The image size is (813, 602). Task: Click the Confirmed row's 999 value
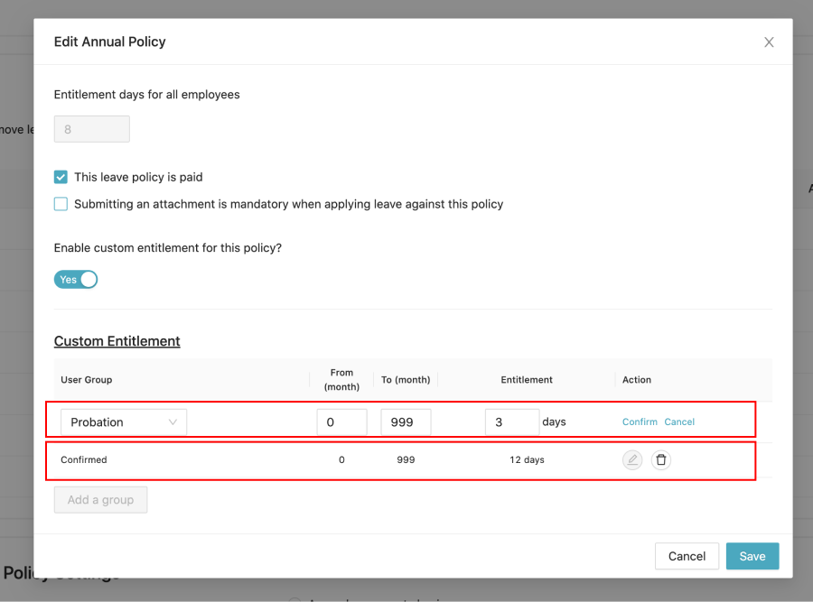406,459
